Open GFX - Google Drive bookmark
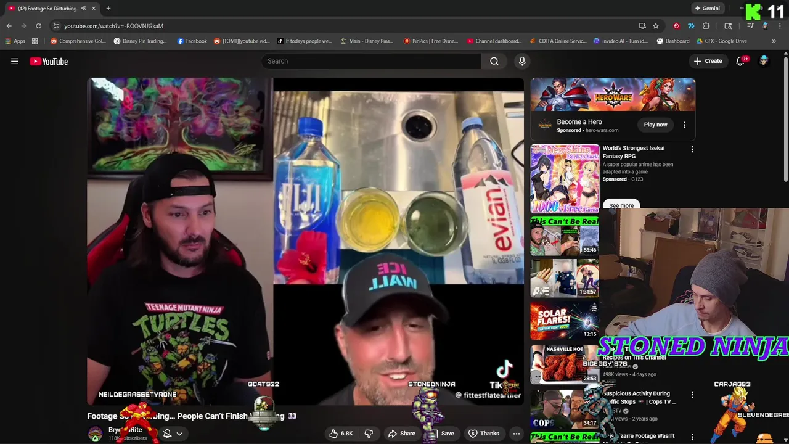This screenshot has height=444, width=789. click(x=721, y=41)
